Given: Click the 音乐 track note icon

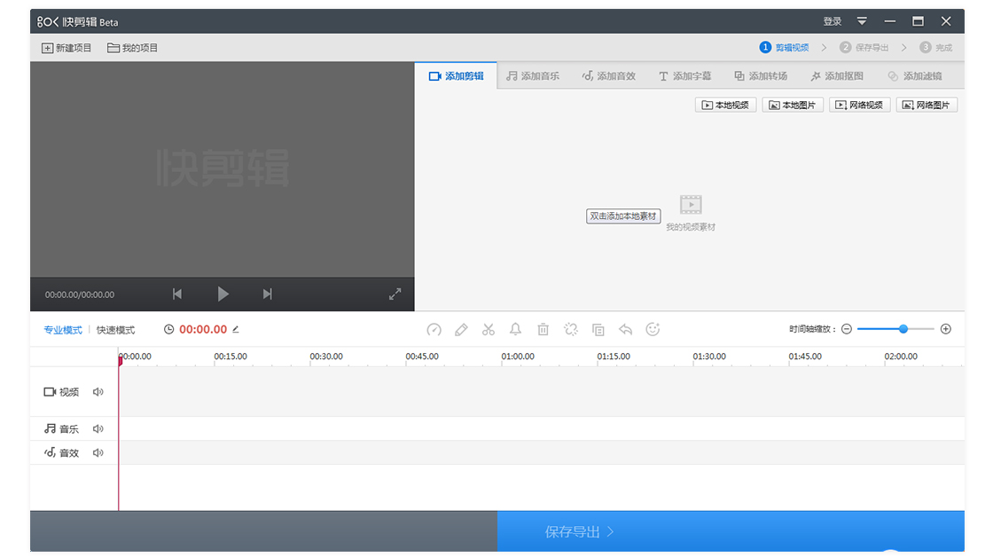Looking at the screenshot, I should pos(50,429).
